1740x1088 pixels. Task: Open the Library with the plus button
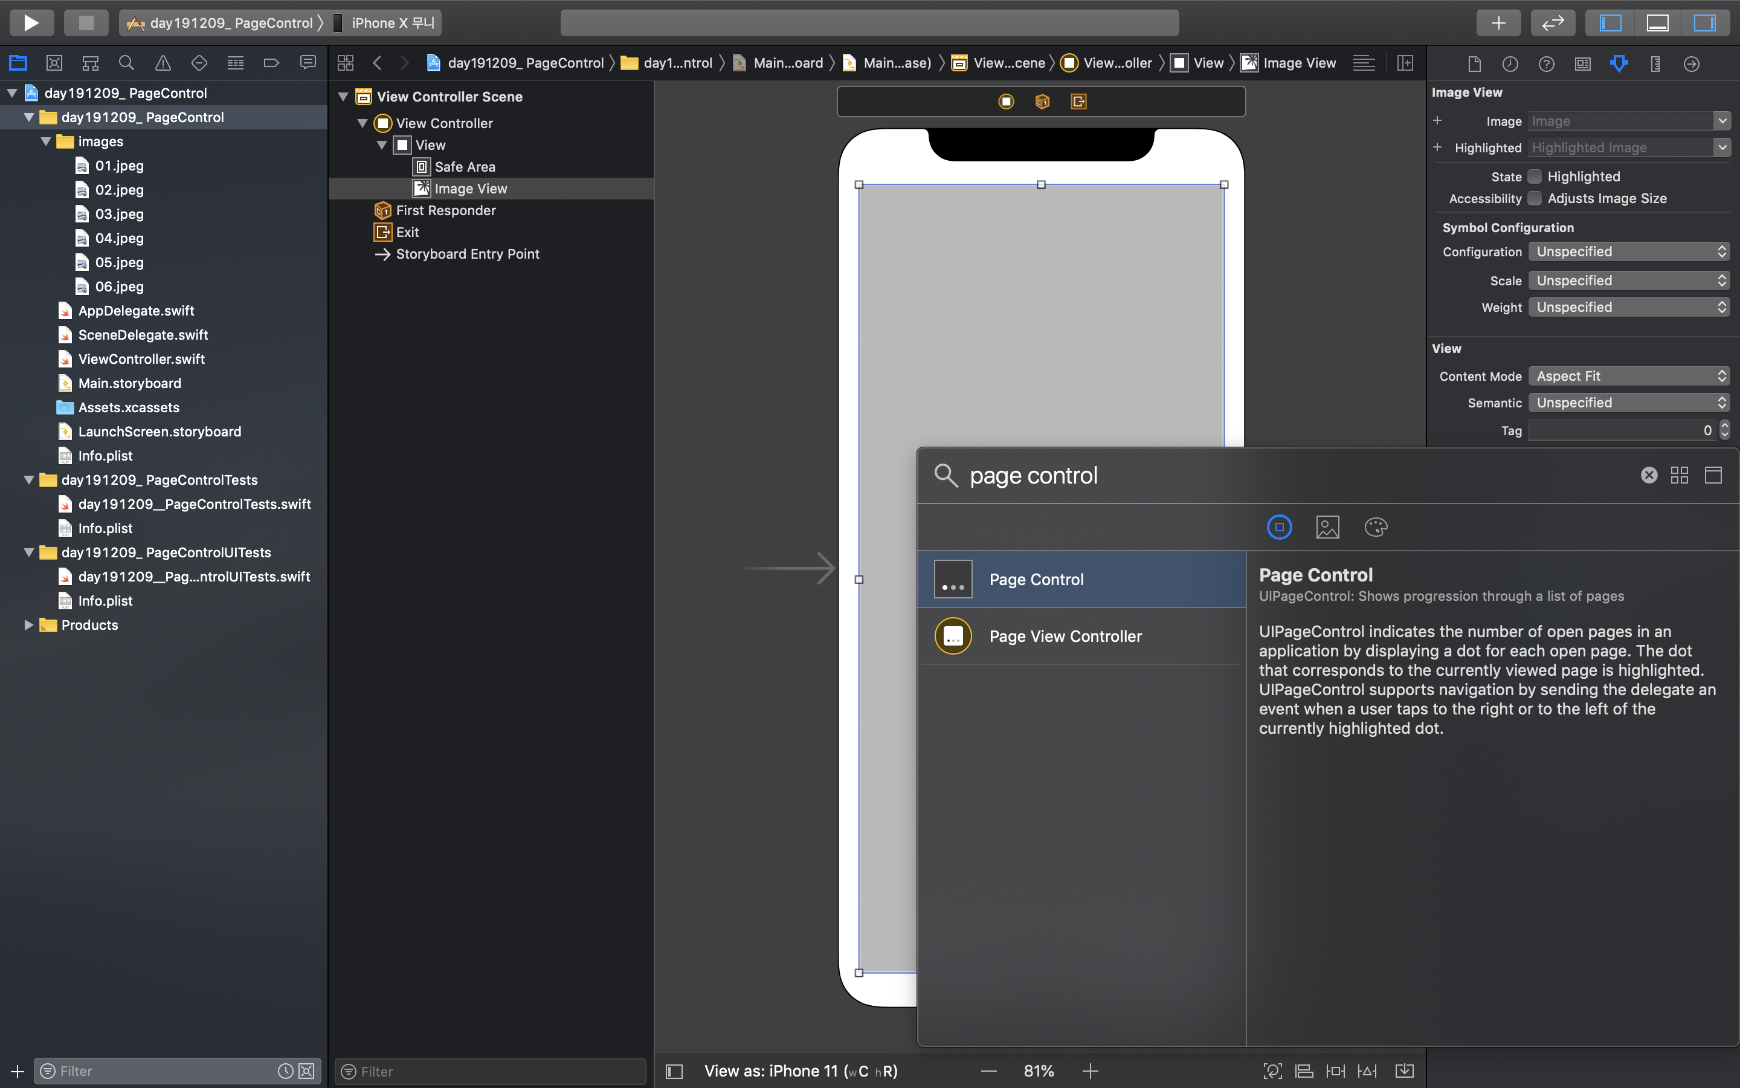pyautogui.click(x=1498, y=22)
